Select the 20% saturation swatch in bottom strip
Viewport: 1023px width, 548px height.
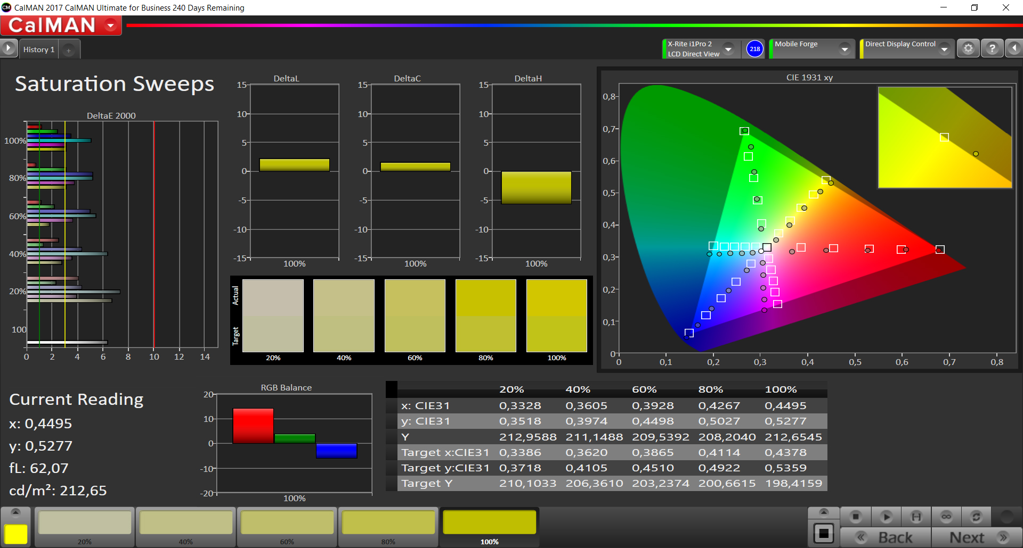[x=85, y=524]
